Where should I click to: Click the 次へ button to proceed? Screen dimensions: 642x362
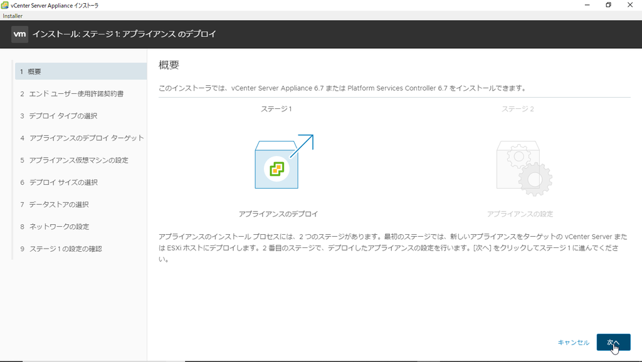point(613,343)
